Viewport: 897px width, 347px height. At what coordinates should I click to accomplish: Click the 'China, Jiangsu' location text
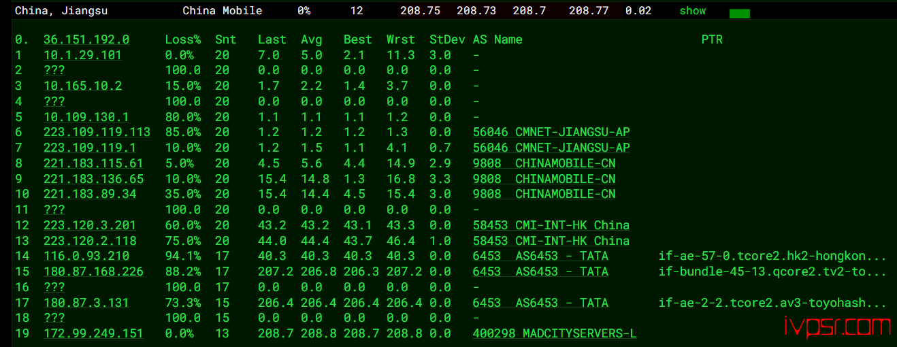[x=61, y=11]
